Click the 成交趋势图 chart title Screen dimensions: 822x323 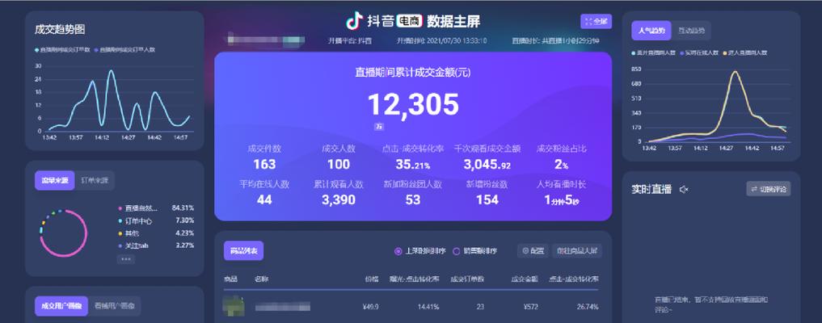click(60, 29)
